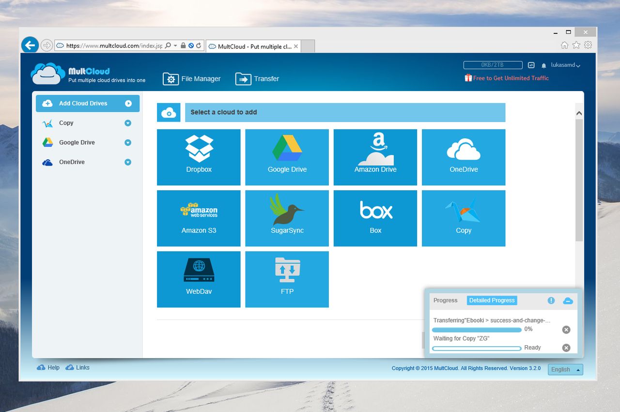Viewport: 620px width, 412px height.
Task: Switch to the Detailed Progress tab
Action: [492, 300]
